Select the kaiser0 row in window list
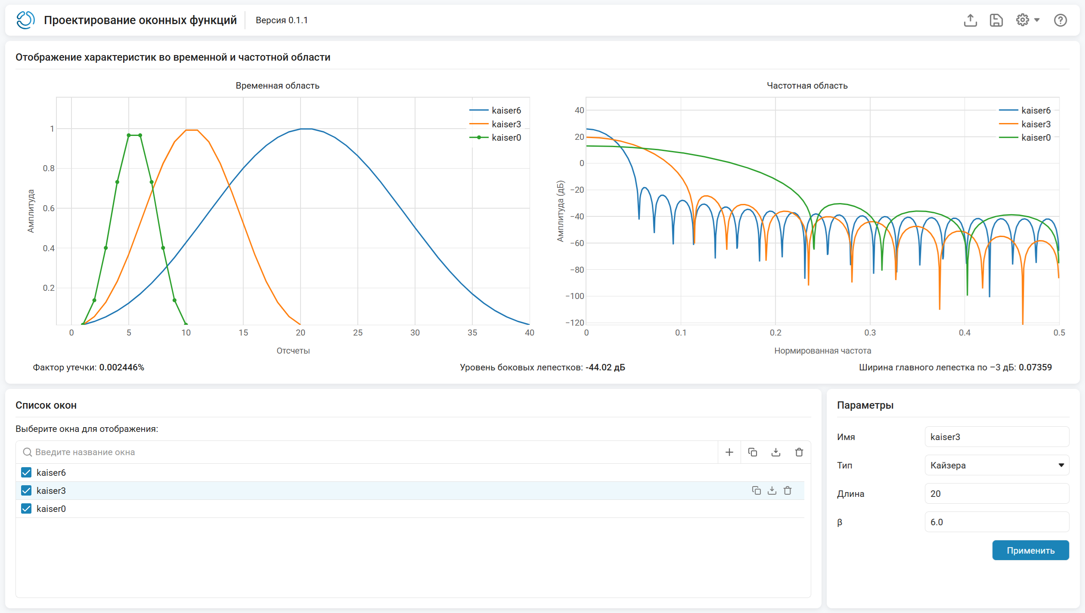 point(410,508)
